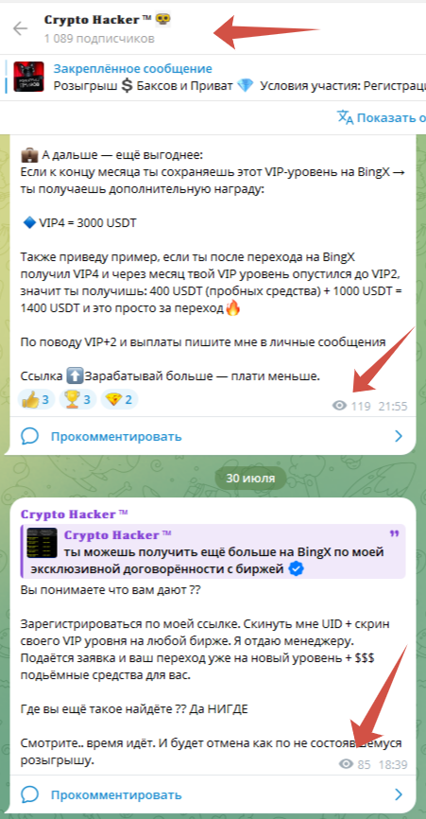The image size is (426, 819).
Task: Expand first post comments via chevron arrow
Action: (x=399, y=436)
